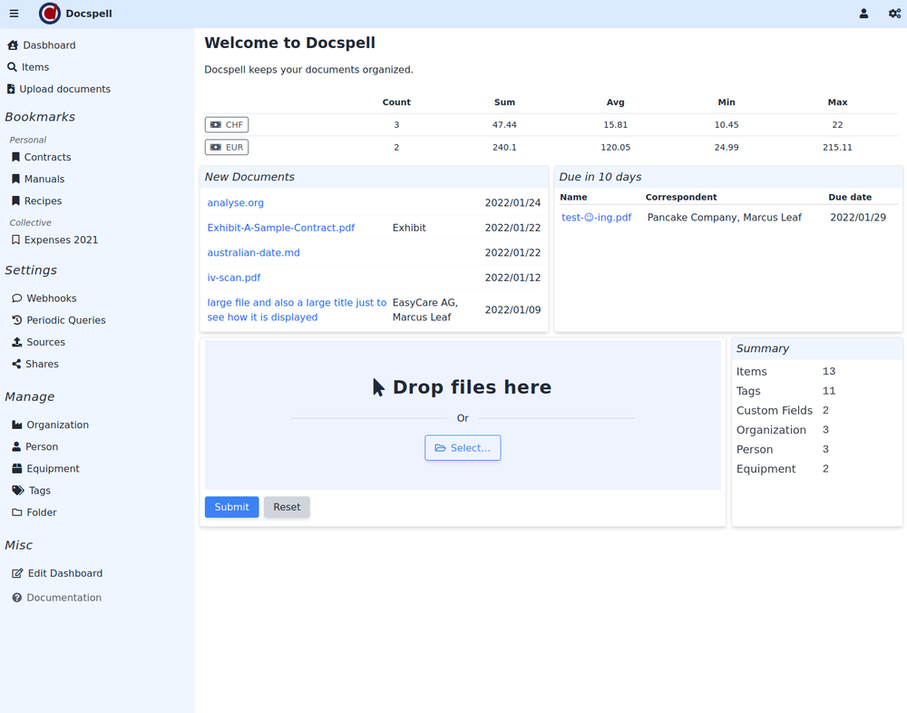Image resolution: width=907 pixels, height=713 pixels.
Task: Click the Upload documents file icon
Action: click(x=11, y=89)
